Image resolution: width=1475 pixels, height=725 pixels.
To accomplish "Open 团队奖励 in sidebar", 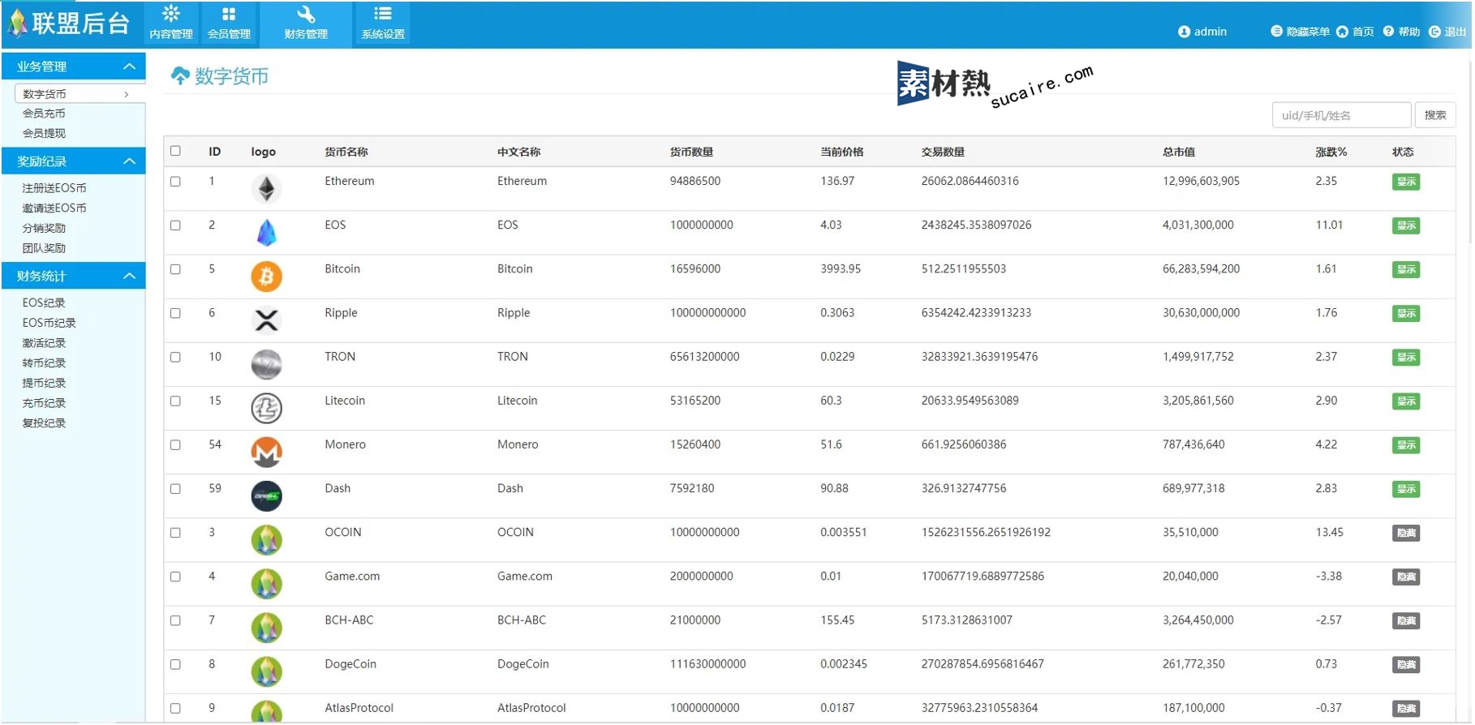I will [44, 249].
